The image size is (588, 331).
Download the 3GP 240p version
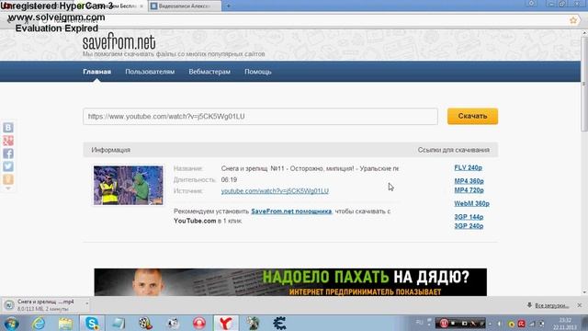click(469, 226)
